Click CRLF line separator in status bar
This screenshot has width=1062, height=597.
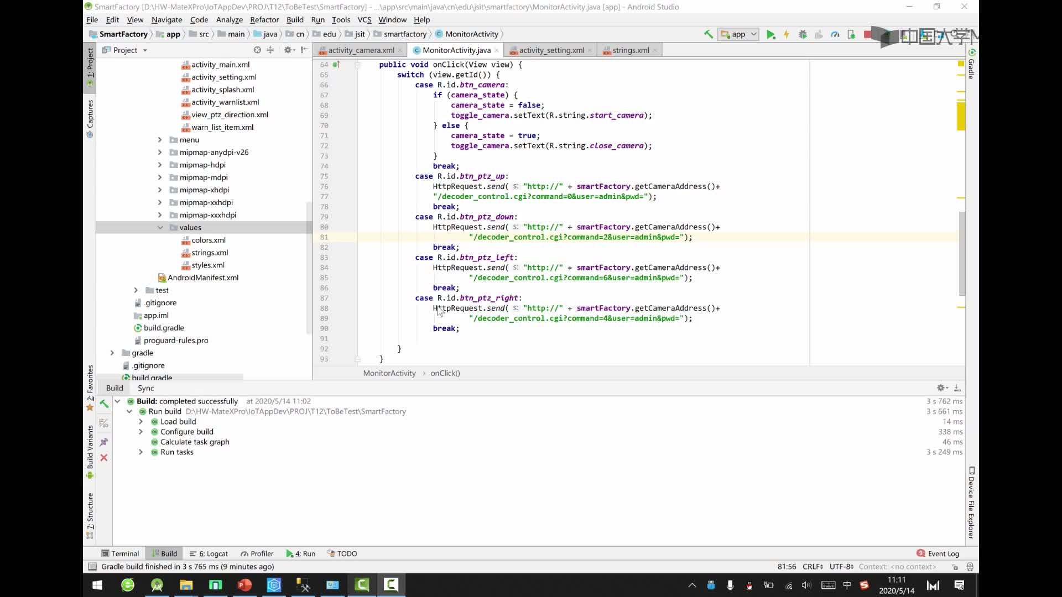(x=813, y=567)
